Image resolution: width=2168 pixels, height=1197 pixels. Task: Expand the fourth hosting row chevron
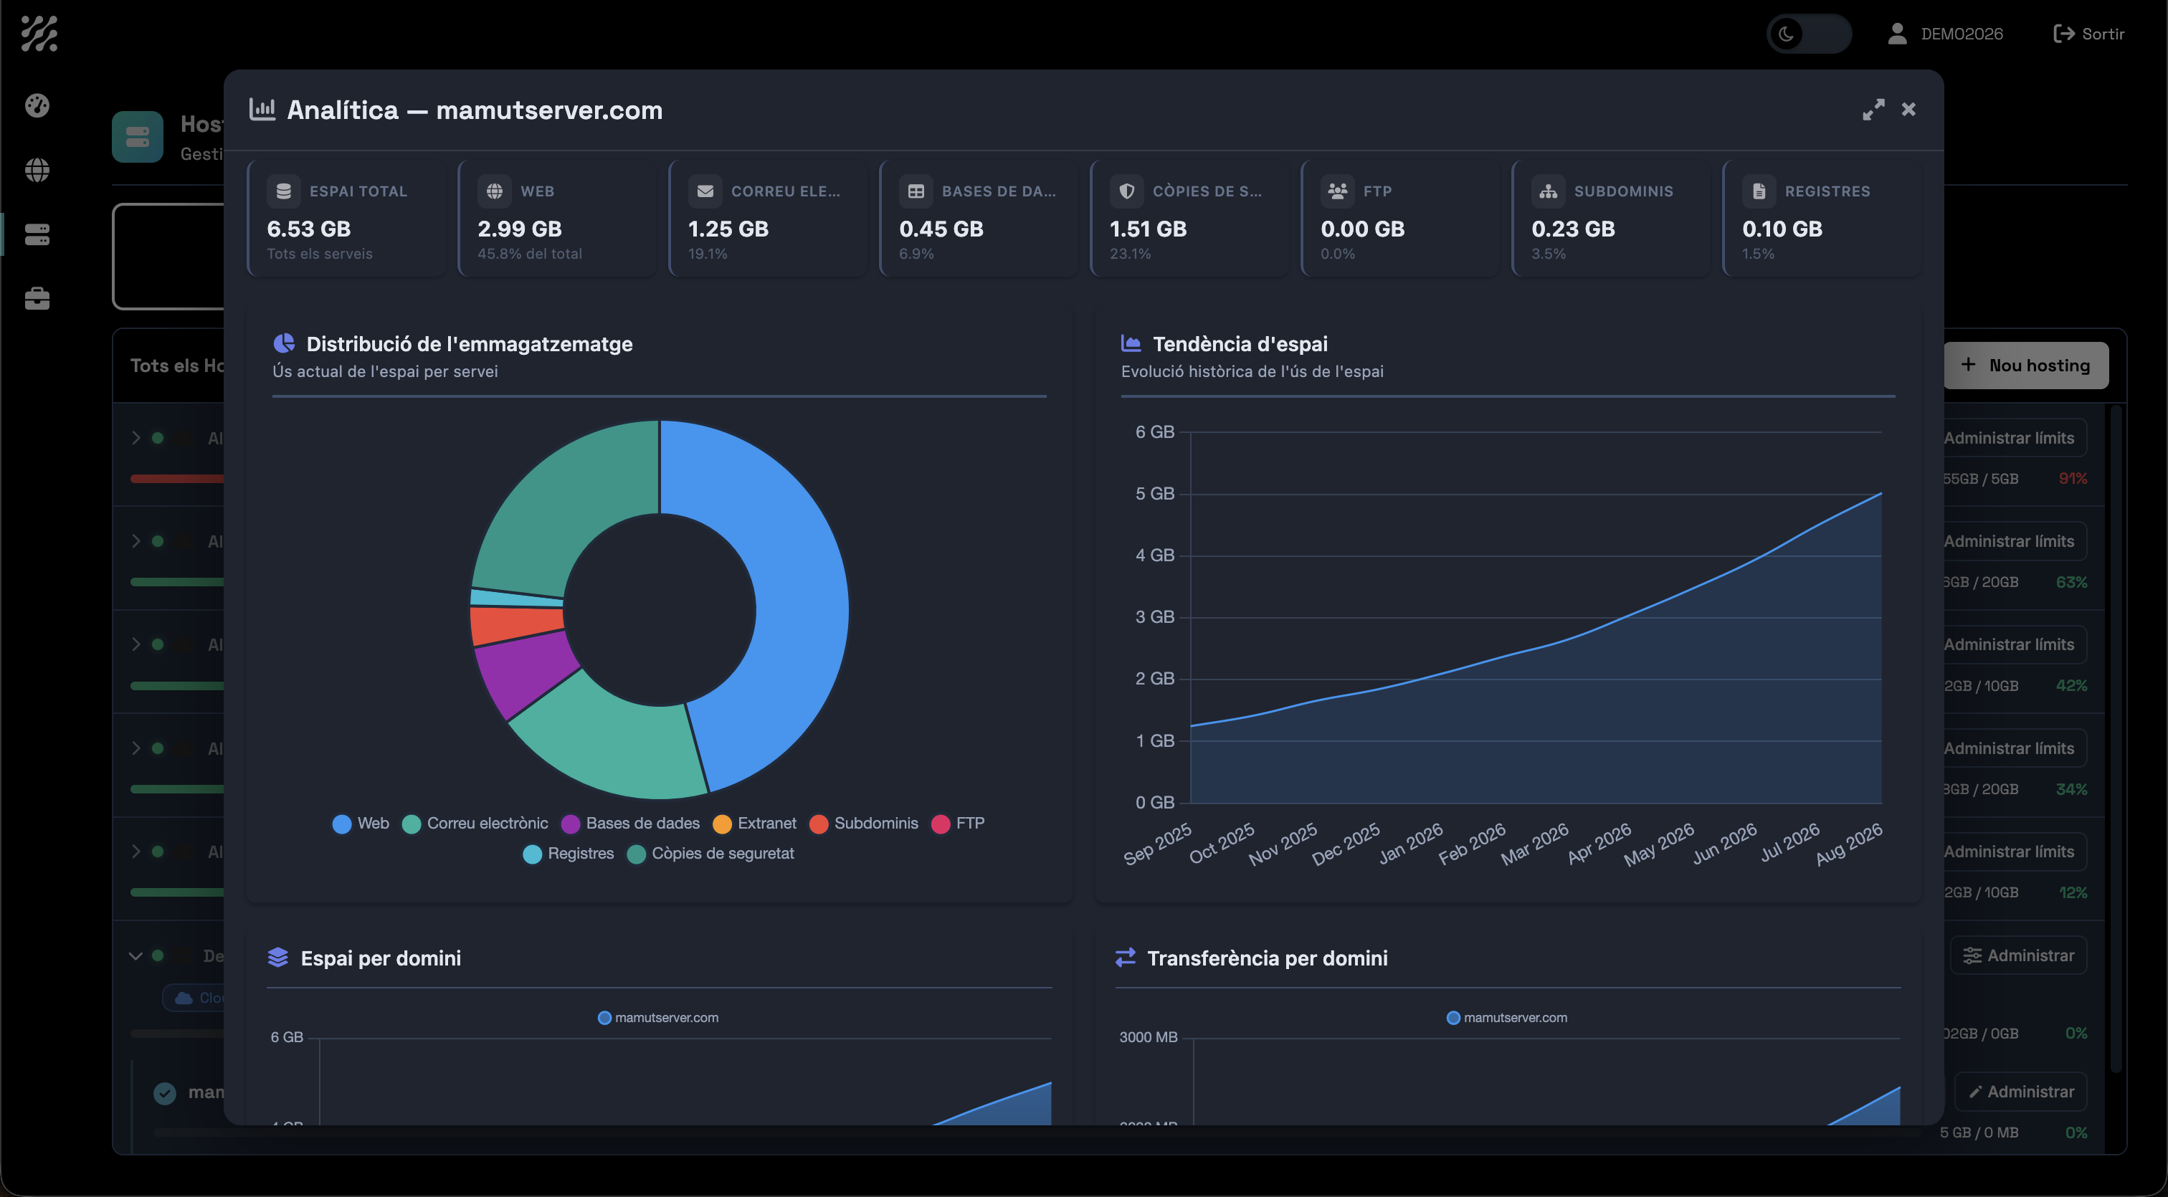pyautogui.click(x=135, y=748)
